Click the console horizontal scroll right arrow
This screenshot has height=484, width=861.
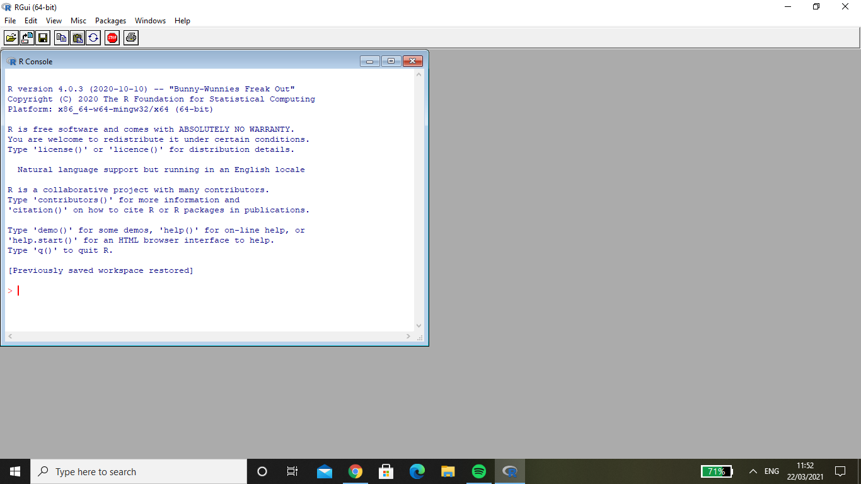(x=409, y=337)
